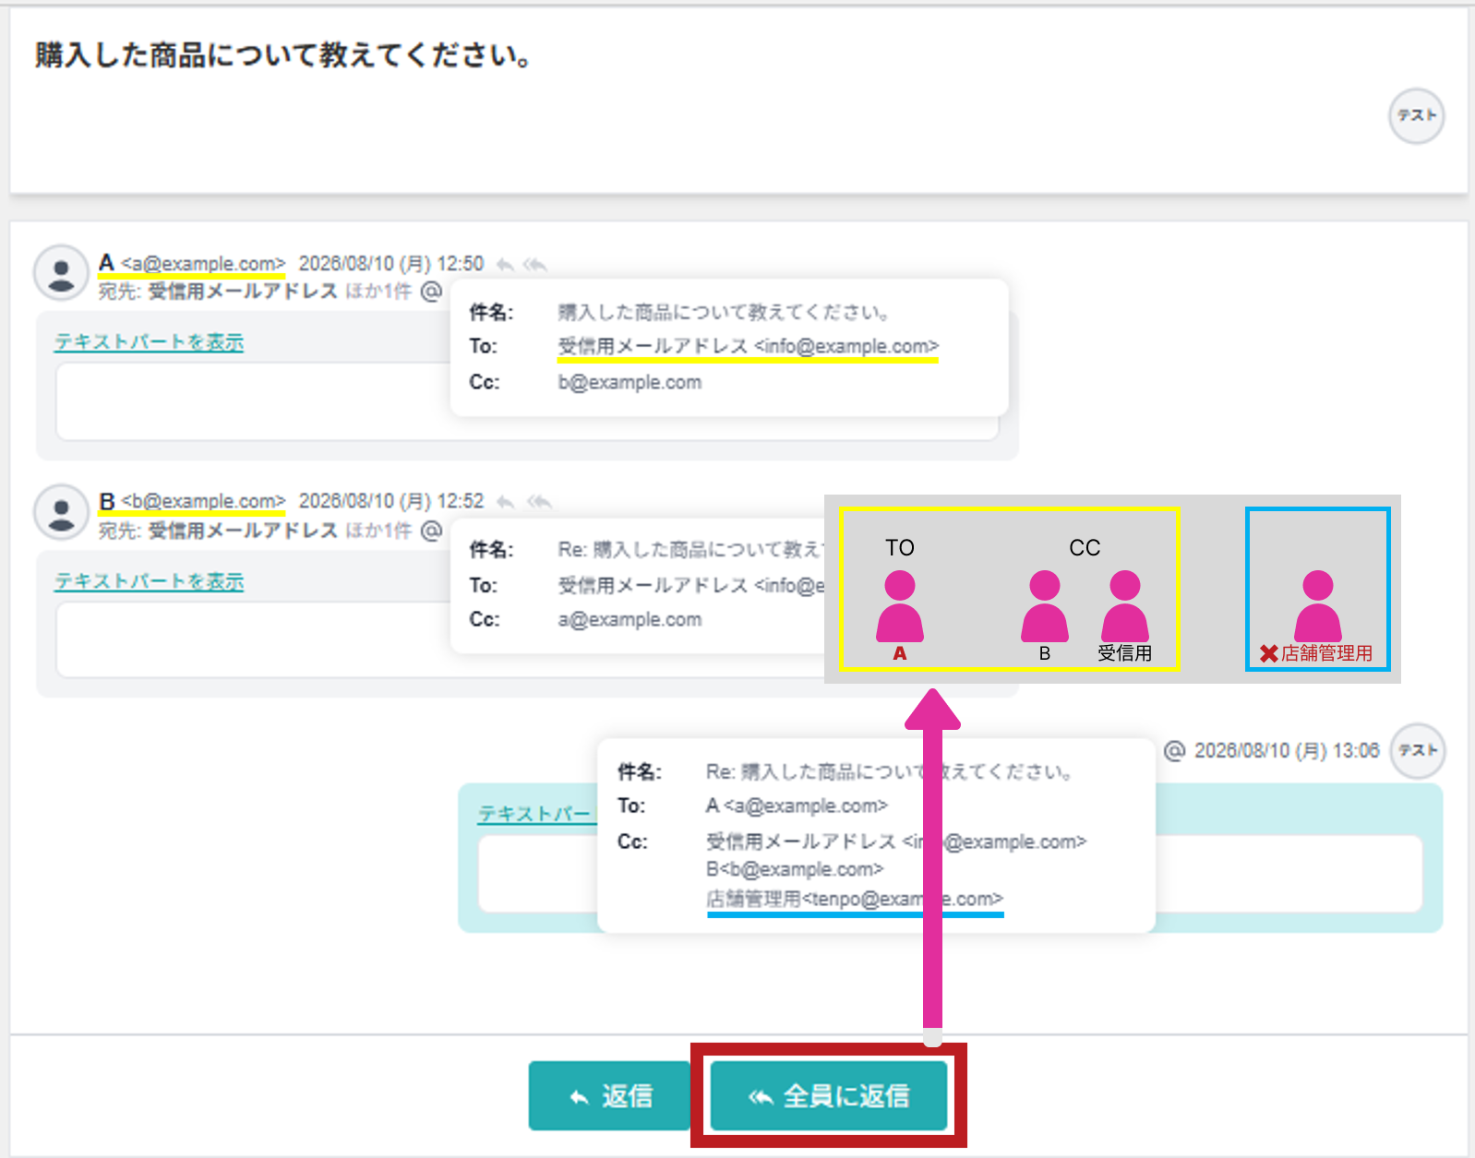Click the reply arrow icon beside A's 12:50 timestamp

505,265
